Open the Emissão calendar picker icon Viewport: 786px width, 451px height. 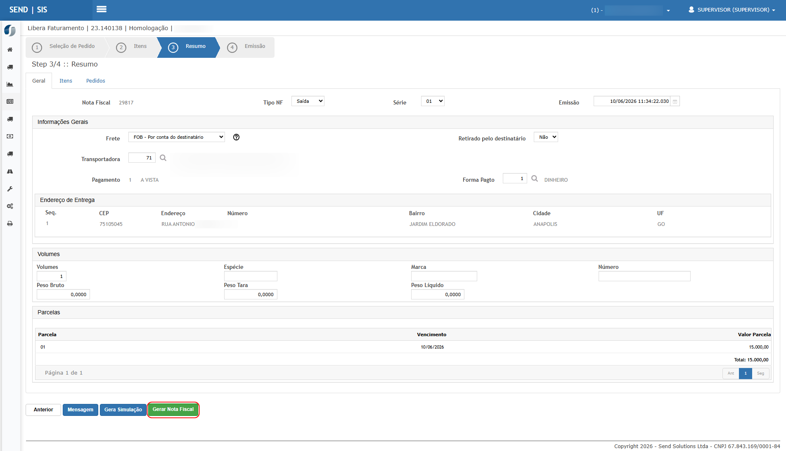point(675,102)
